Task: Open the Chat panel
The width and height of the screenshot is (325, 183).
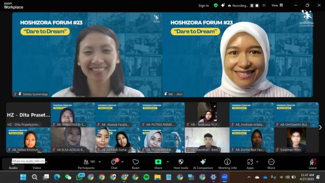Action: pyautogui.click(x=114, y=164)
